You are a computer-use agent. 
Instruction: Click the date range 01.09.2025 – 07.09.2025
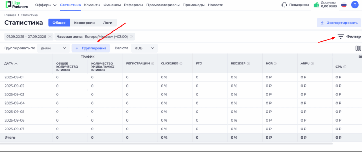pos(26,36)
